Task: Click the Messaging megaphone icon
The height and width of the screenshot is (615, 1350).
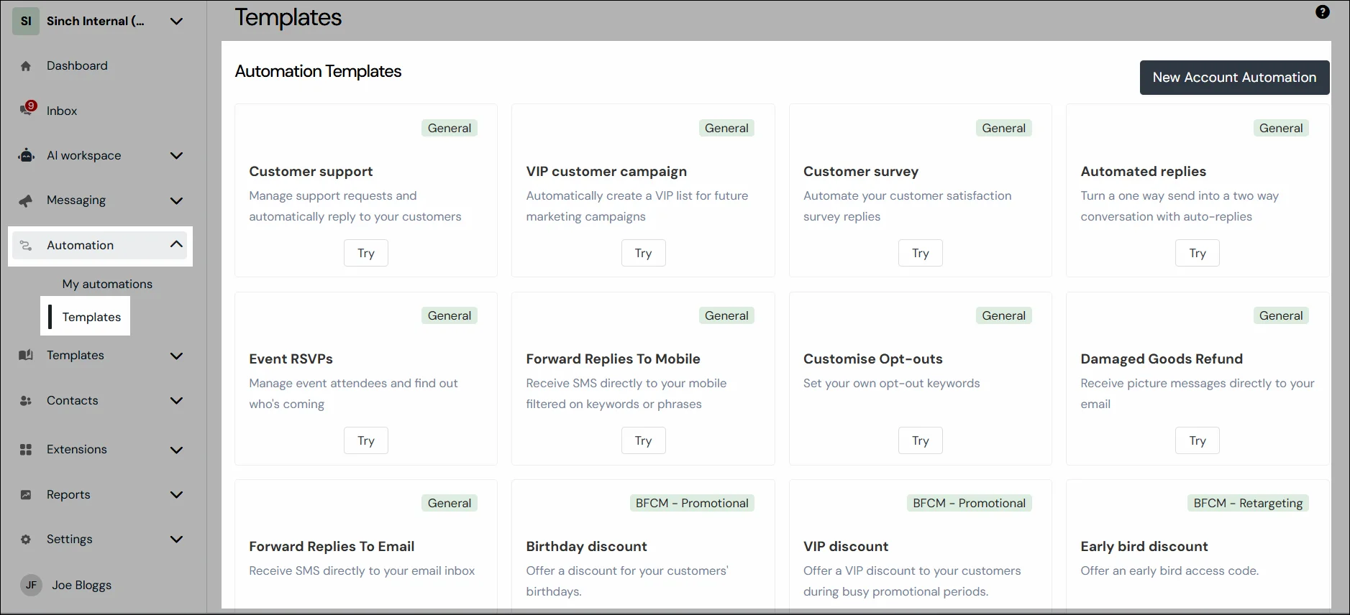Action: [26, 200]
